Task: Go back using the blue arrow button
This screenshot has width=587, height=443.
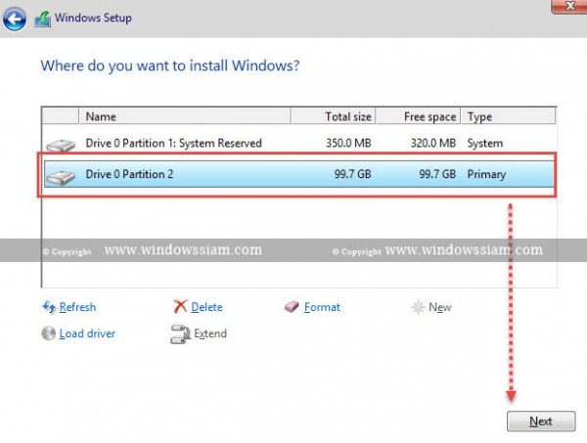Action: (x=15, y=19)
